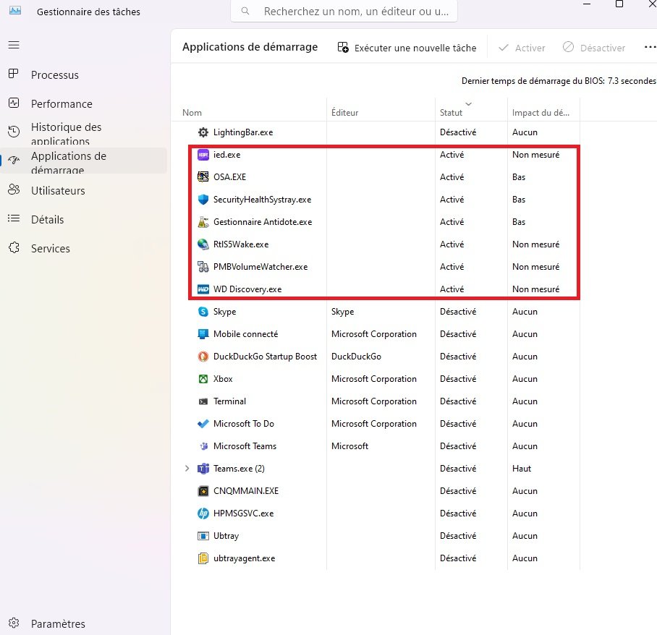
Task: Click Exécuter une nouvelle tâche
Action: point(407,48)
